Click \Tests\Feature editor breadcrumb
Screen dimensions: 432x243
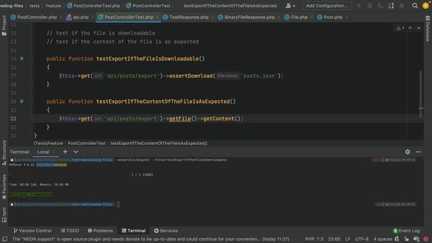(x=48, y=143)
